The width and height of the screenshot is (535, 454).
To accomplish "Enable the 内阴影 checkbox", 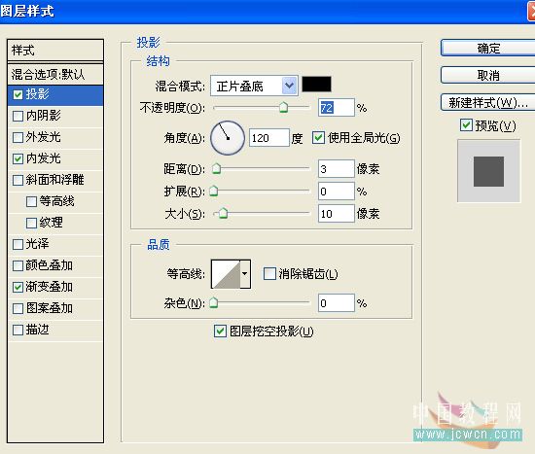I will pyautogui.click(x=18, y=116).
